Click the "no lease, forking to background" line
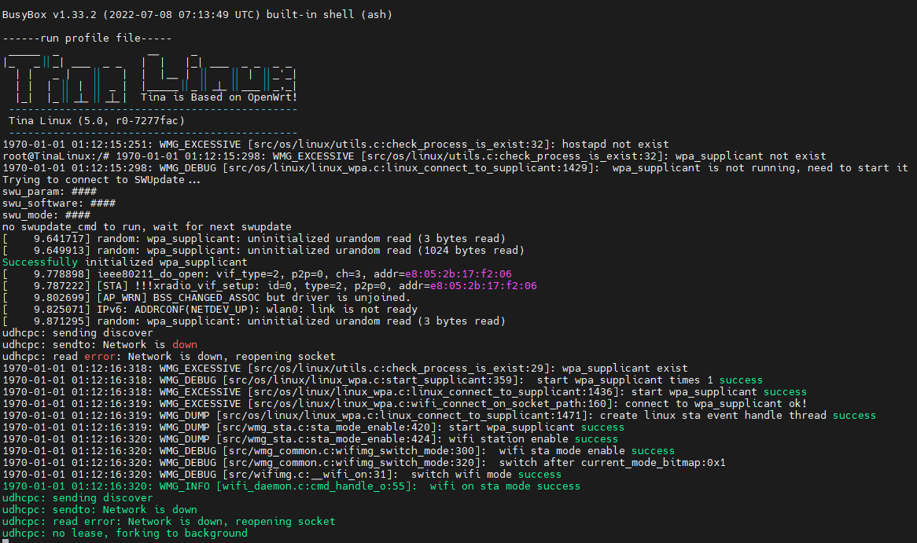 point(124,534)
